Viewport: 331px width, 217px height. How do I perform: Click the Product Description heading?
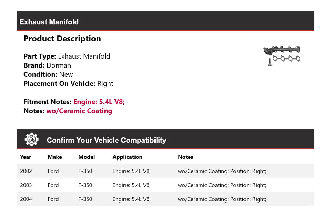[62, 39]
